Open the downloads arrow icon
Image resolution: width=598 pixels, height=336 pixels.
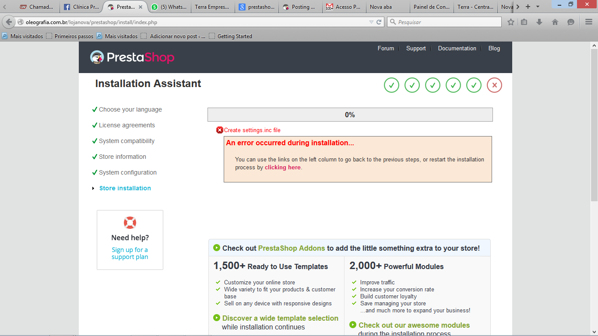[539, 22]
